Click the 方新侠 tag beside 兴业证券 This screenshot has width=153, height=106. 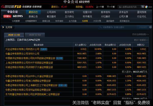point(44,49)
